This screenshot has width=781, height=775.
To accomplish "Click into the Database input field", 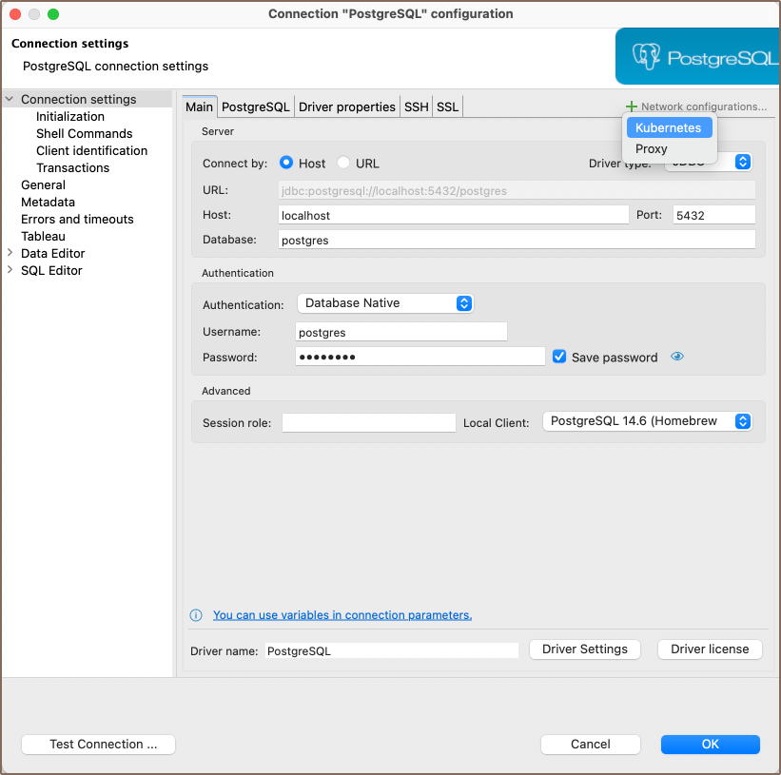I will pyautogui.click(x=517, y=241).
